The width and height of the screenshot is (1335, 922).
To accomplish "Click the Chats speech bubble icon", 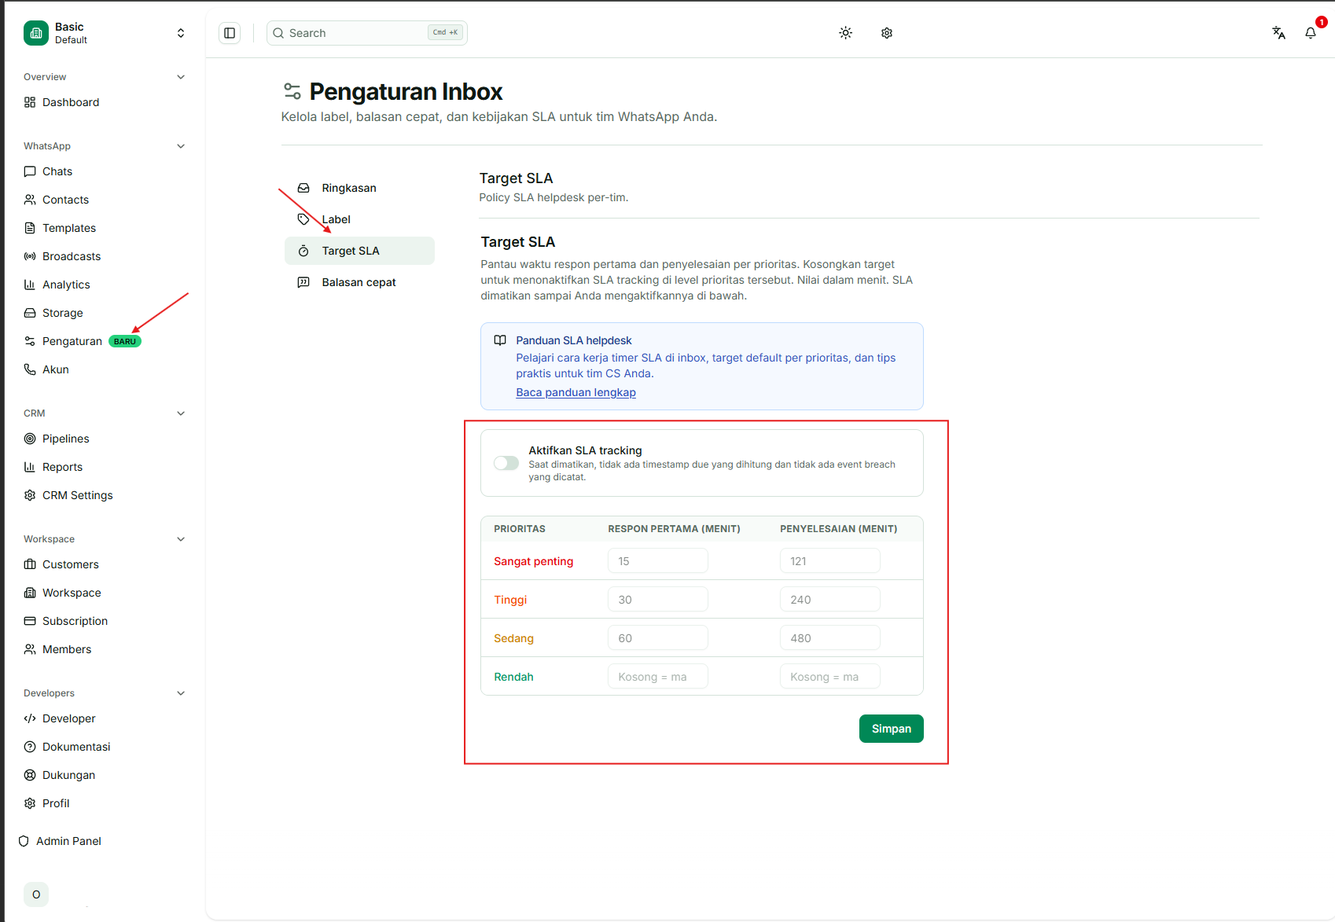I will (x=30, y=171).
